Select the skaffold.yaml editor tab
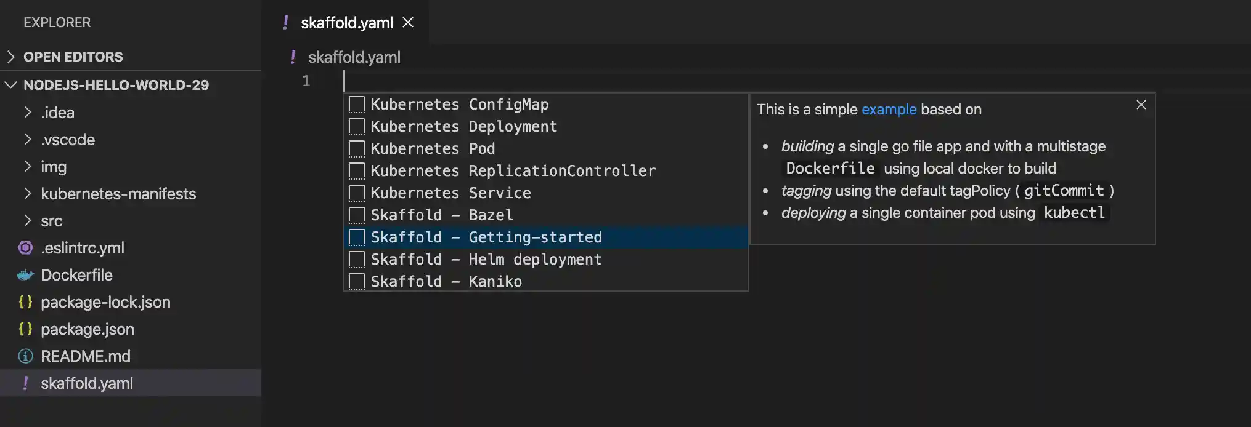 coord(347,22)
